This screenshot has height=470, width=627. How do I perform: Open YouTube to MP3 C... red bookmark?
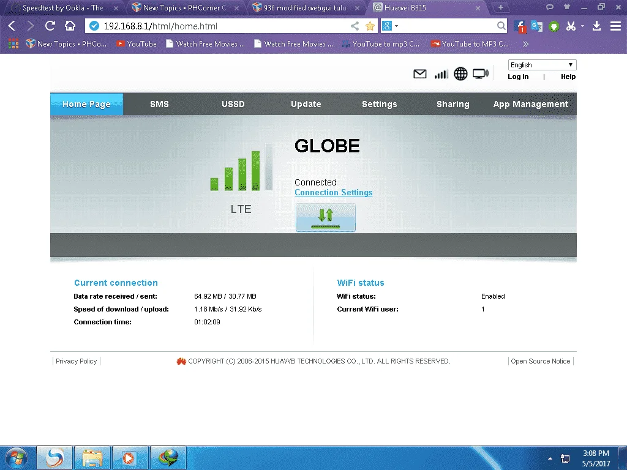point(470,44)
